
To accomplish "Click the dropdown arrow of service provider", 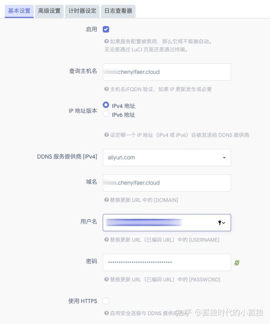I will 224,157.
